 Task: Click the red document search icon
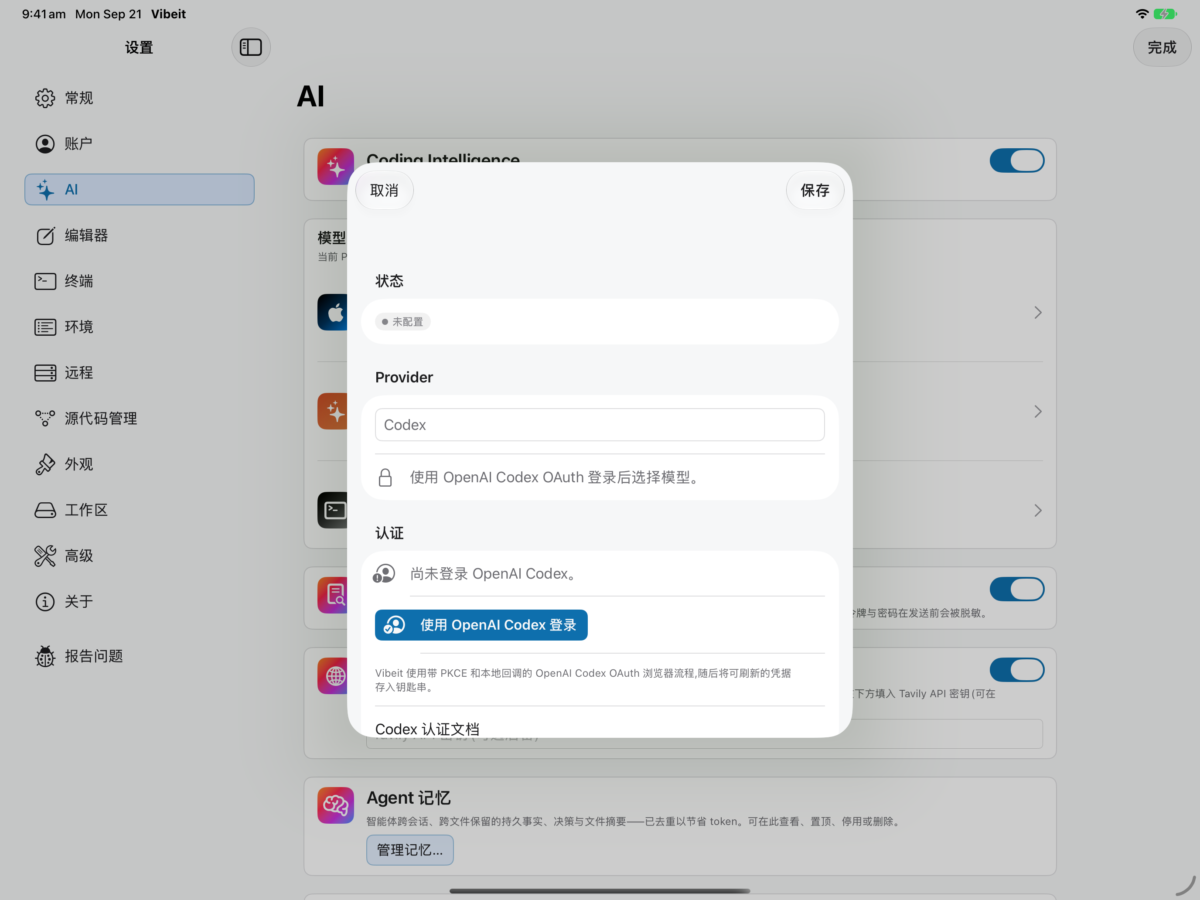333,595
